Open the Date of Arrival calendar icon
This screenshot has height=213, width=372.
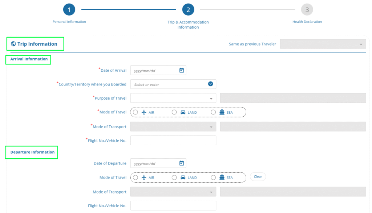coord(182,70)
